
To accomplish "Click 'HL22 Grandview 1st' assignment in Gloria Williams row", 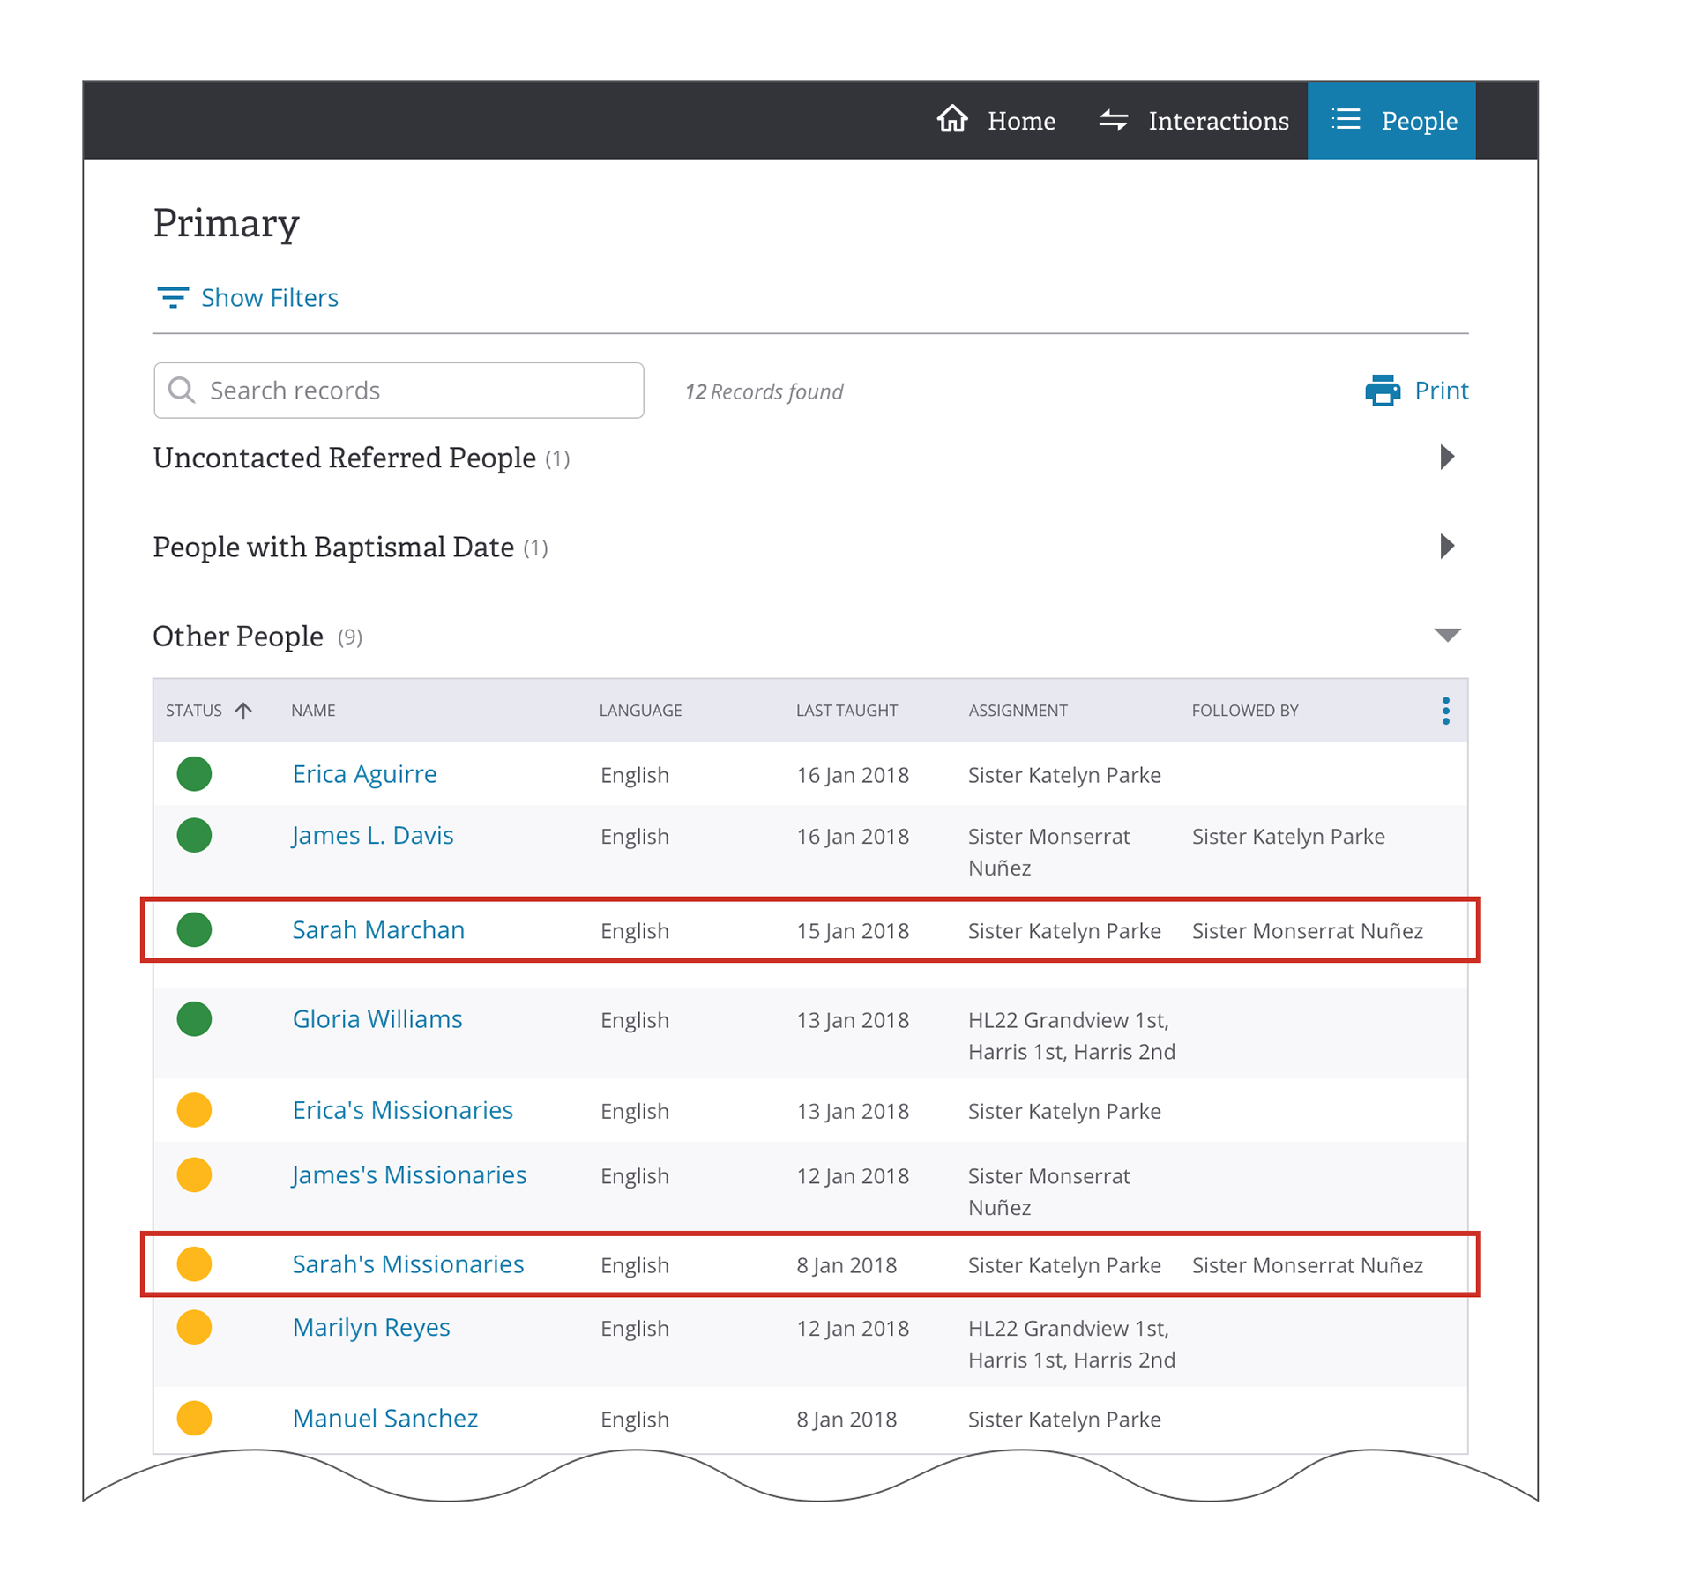I will [1071, 1036].
